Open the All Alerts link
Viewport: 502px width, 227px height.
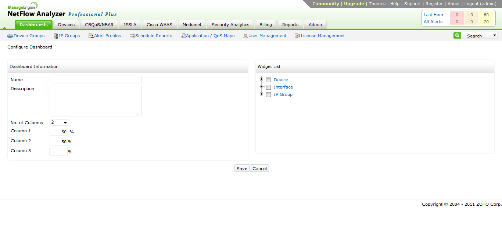pyautogui.click(x=433, y=22)
